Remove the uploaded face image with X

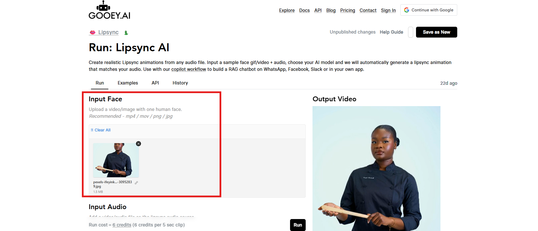(x=138, y=144)
